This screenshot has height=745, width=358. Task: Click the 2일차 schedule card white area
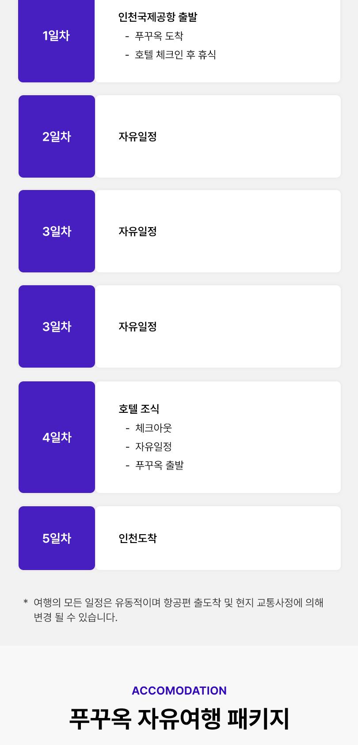(218, 136)
